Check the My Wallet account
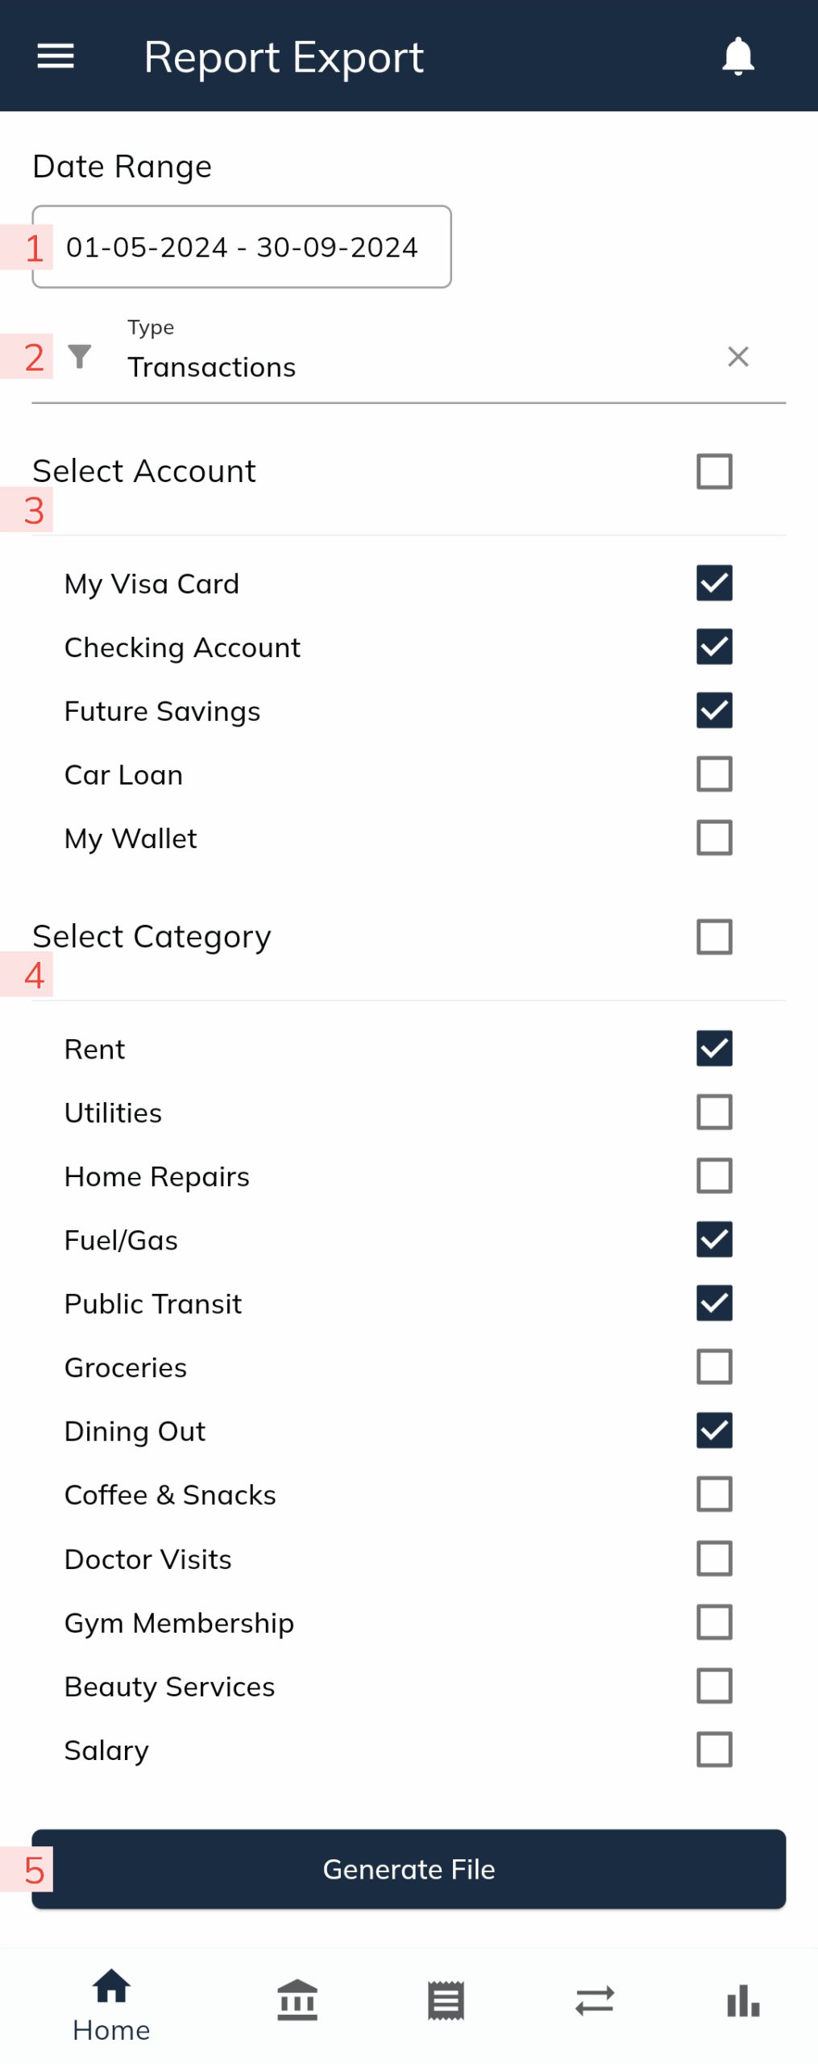Screen dimensions: 818x2064 point(714,837)
